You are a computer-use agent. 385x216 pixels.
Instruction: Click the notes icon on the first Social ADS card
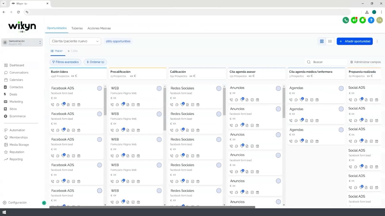pos(366,100)
